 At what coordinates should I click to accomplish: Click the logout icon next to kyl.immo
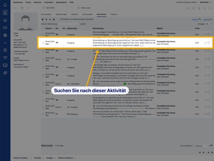click(211, 2)
